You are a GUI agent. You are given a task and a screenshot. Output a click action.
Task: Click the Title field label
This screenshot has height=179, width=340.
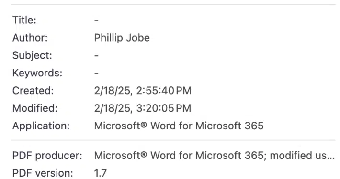click(24, 20)
